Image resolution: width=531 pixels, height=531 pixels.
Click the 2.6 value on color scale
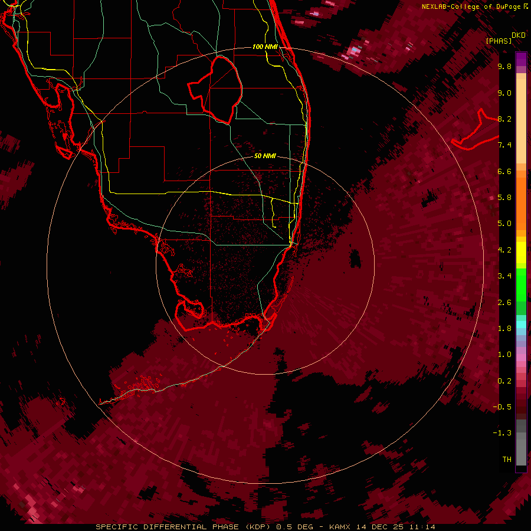[x=504, y=303]
